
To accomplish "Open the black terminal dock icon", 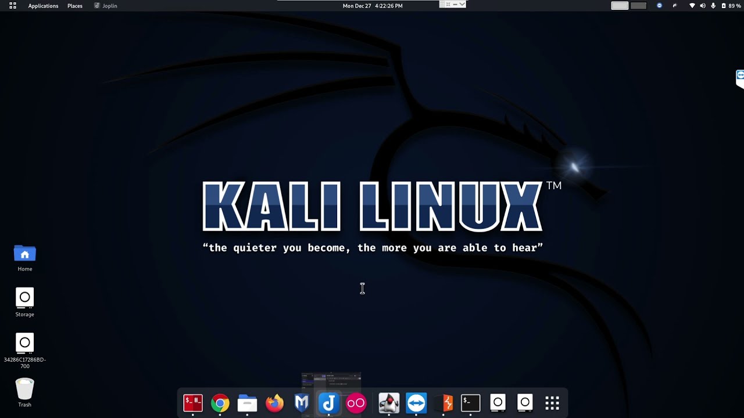I will point(471,403).
